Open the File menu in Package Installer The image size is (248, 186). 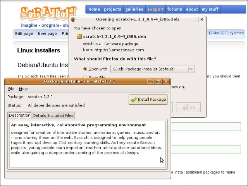click(x=11, y=89)
